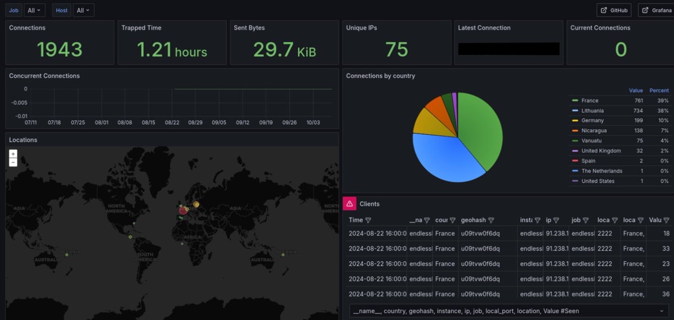Viewport: 674px width, 320px height.
Task: Click the 761 value for France in legend
Action: pyautogui.click(x=639, y=100)
